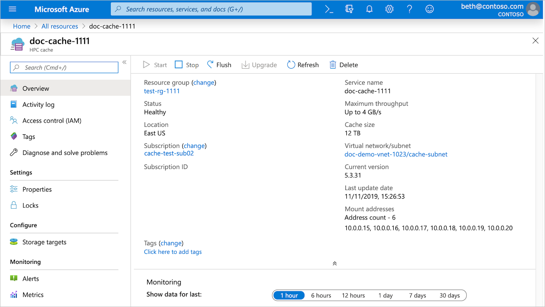Open the portal hamburger menu

coord(12,9)
